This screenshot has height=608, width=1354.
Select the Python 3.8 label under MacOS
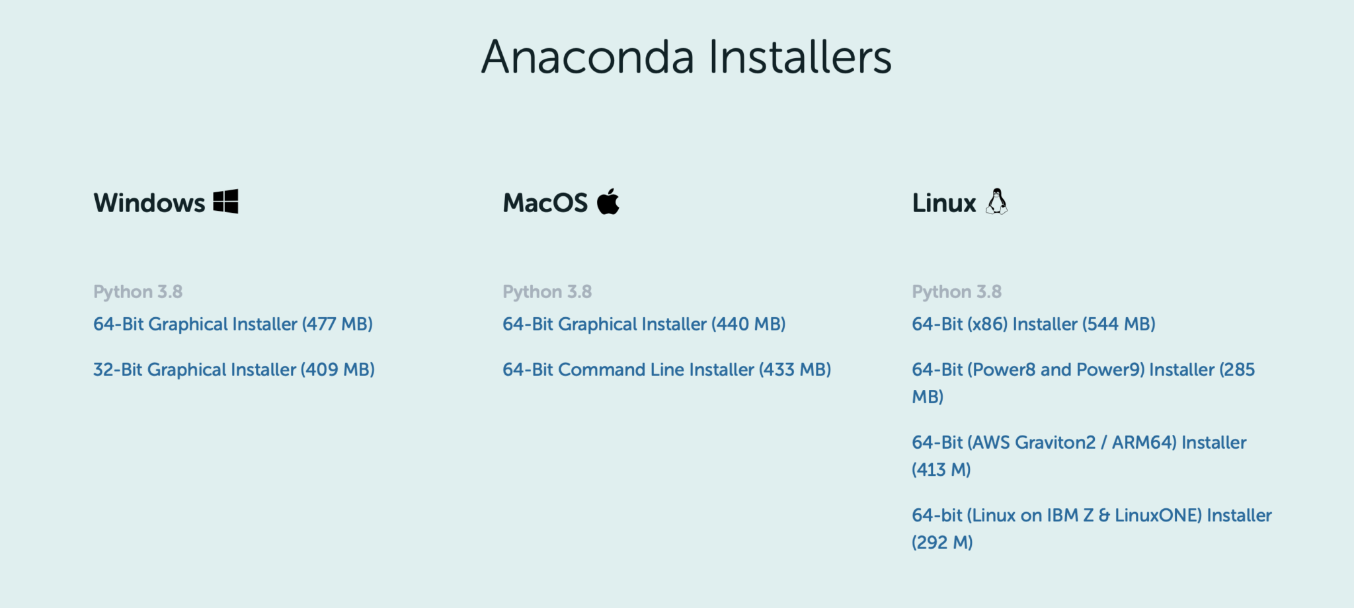pyautogui.click(x=547, y=291)
